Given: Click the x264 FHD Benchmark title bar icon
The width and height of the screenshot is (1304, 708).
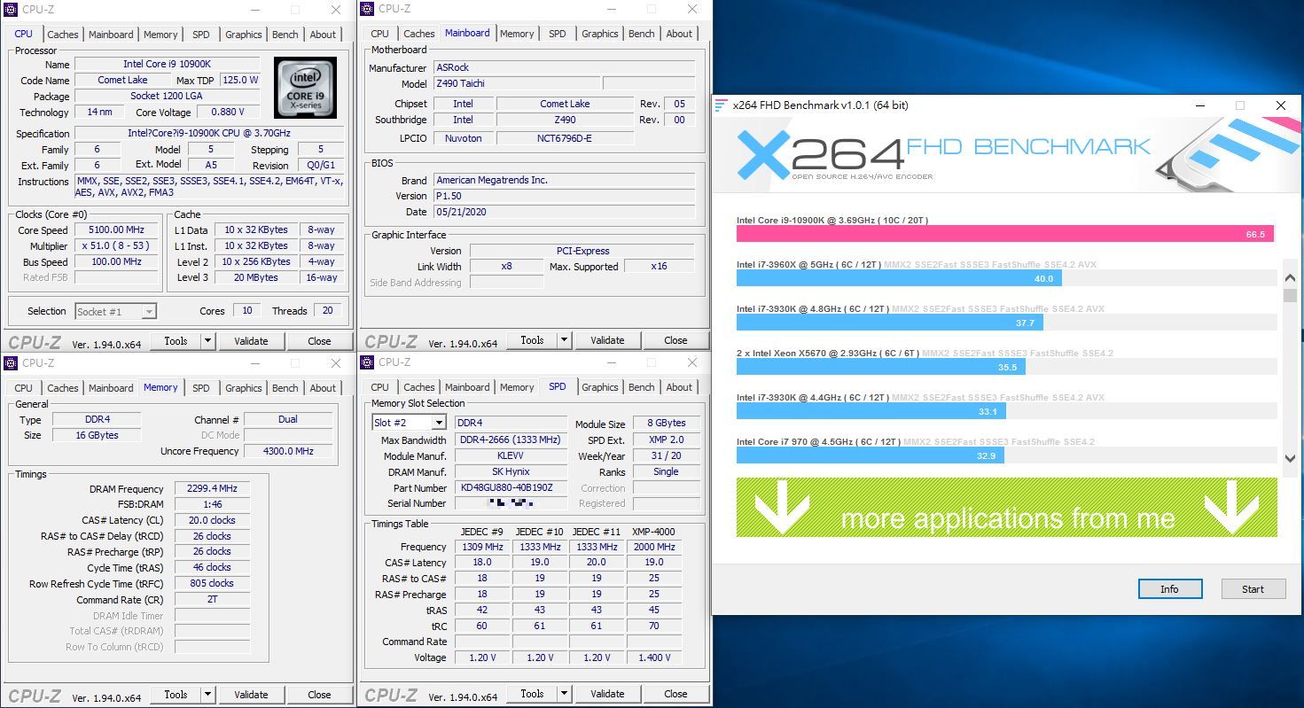Looking at the screenshot, I should (x=722, y=105).
